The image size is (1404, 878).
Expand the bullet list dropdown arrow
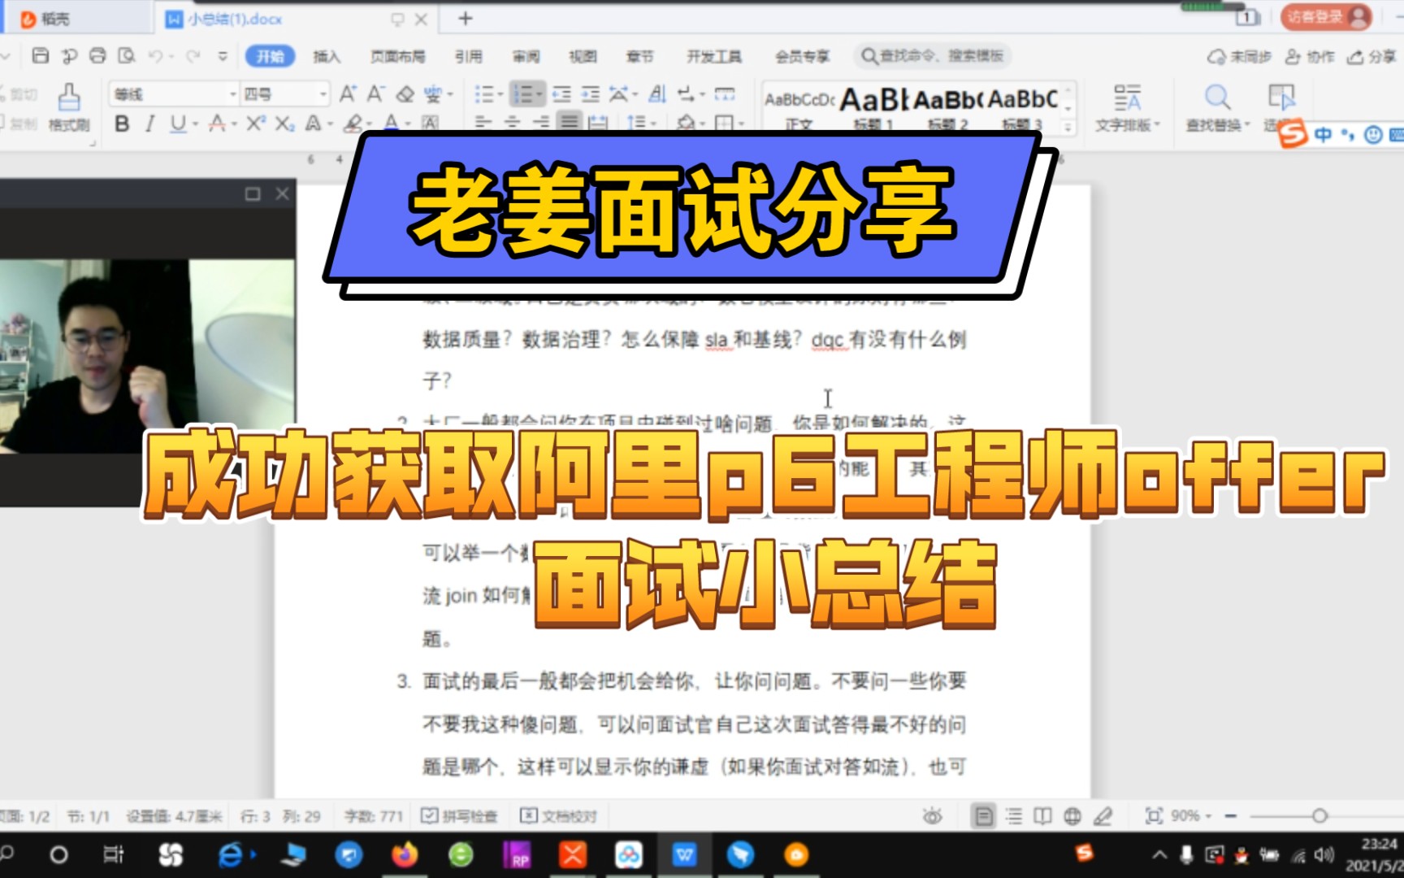click(500, 94)
